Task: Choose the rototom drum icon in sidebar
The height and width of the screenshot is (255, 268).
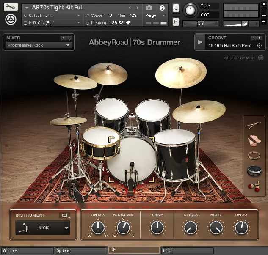Action: pyautogui.click(x=254, y=171)
